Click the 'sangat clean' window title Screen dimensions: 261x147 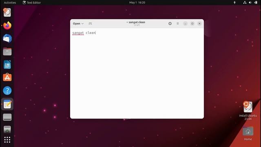point(137,22)
